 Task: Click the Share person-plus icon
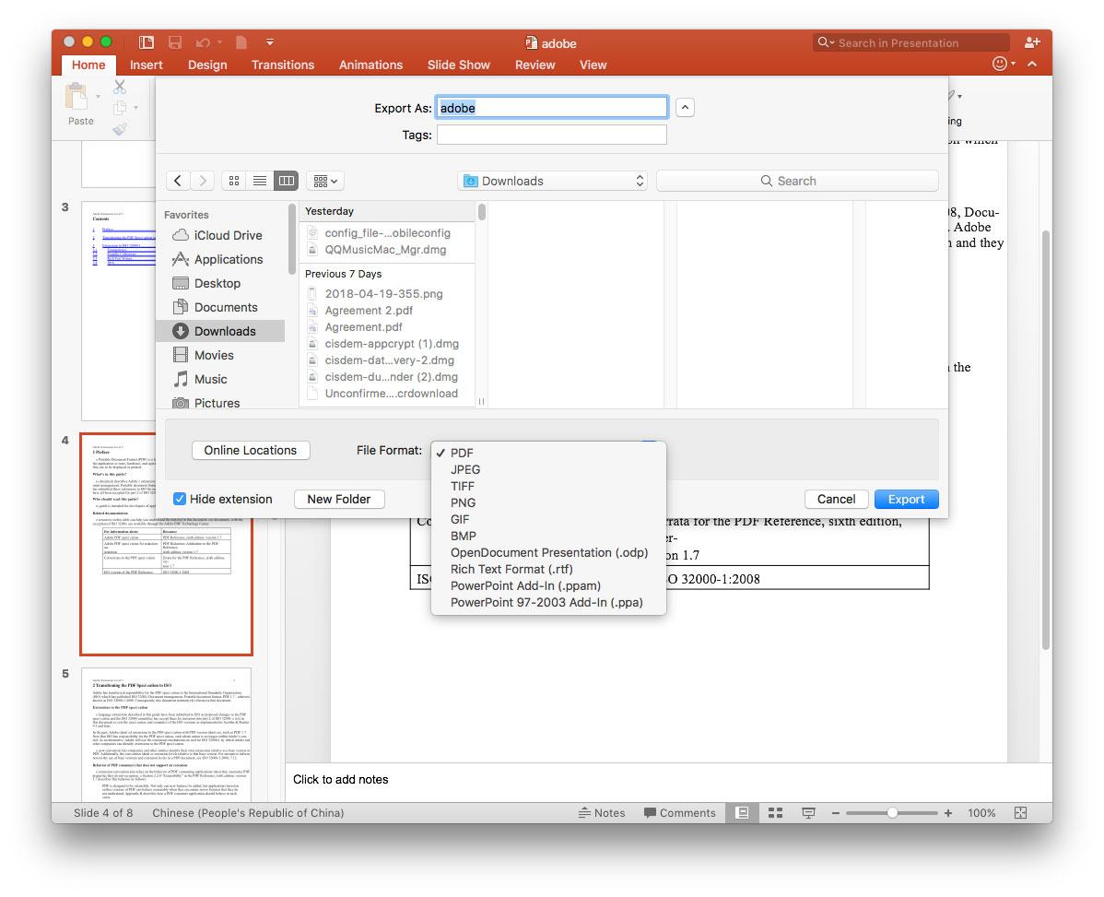pyautogui.click(x=1032, y=42)
